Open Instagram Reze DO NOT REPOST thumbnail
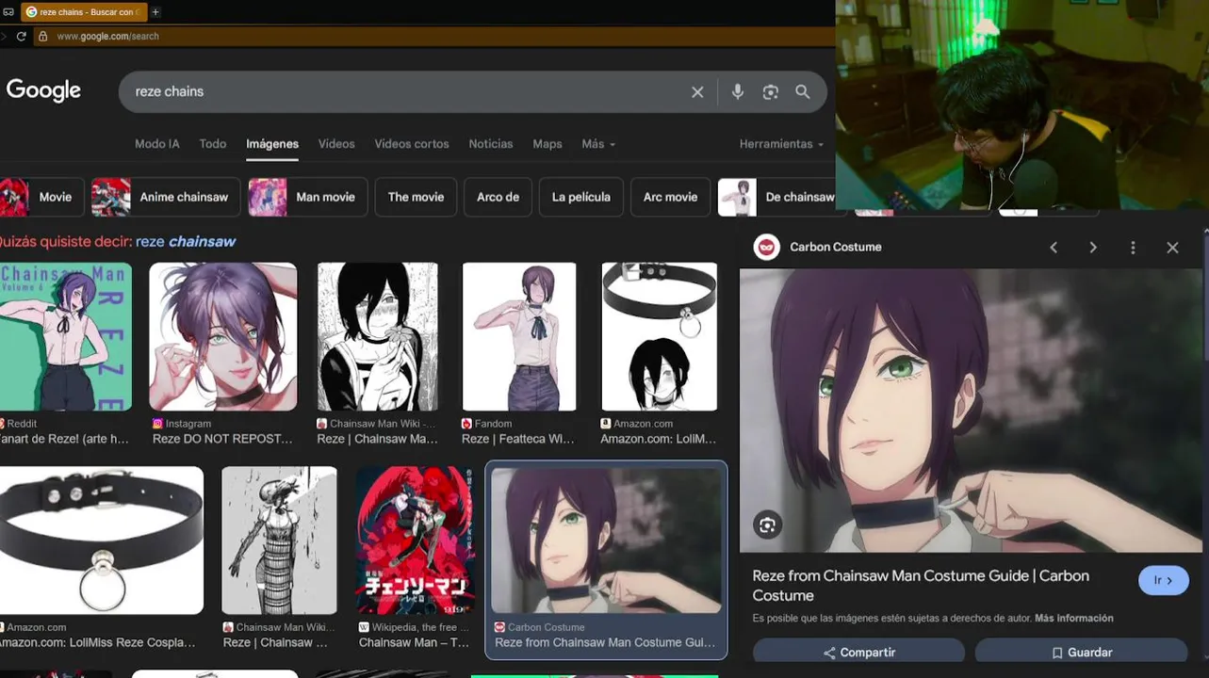This screenshot has height=678, width=1209. (x=223, y=337)
